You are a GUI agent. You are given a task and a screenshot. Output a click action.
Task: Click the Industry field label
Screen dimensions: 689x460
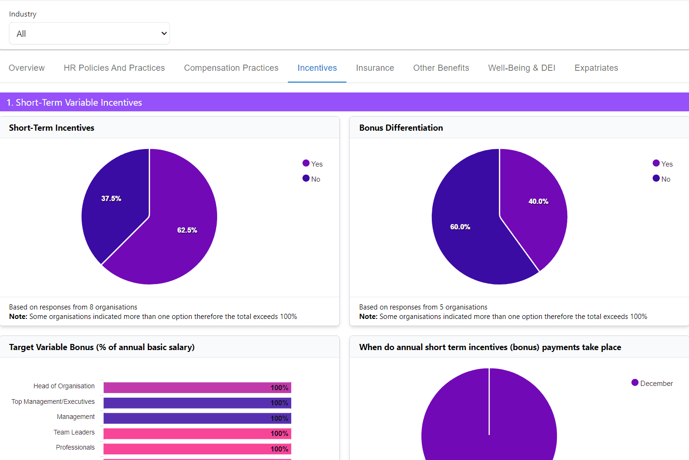23,14
